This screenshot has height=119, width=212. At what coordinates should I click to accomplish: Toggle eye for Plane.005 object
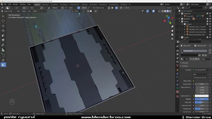pyautogui.click(x=210, y=16)
